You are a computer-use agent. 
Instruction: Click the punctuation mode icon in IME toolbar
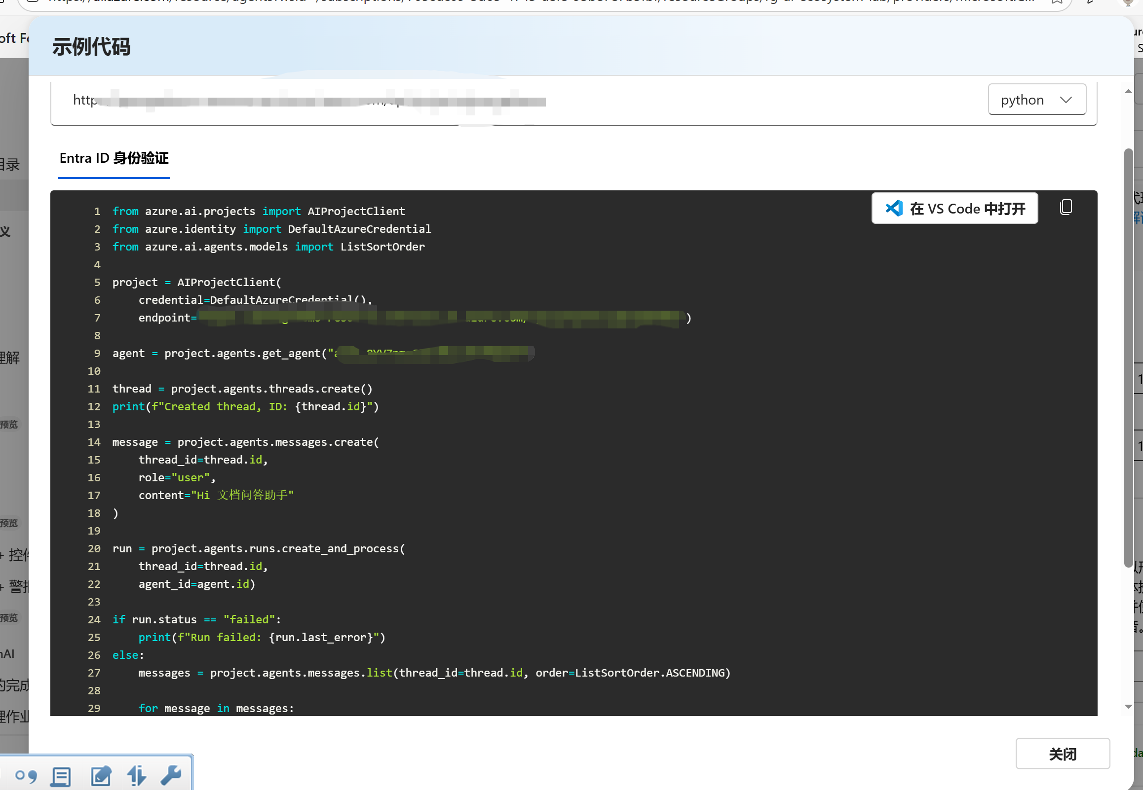pyautogui.click(x=26, y=776)
